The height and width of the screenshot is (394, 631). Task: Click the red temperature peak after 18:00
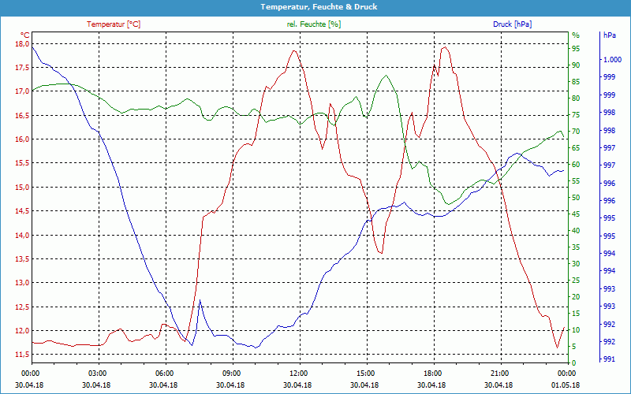[445, 48]
